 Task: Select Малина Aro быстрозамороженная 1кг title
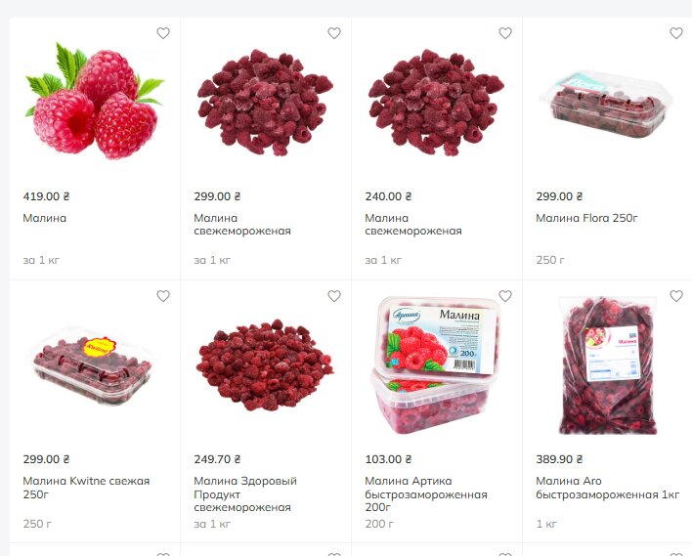click(x=607, y=488)
